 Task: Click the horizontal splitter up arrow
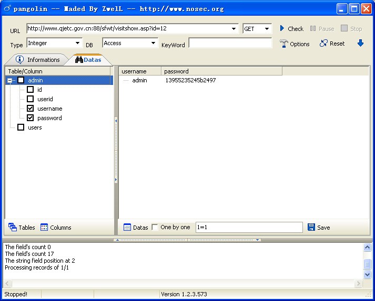pos(117,240)
